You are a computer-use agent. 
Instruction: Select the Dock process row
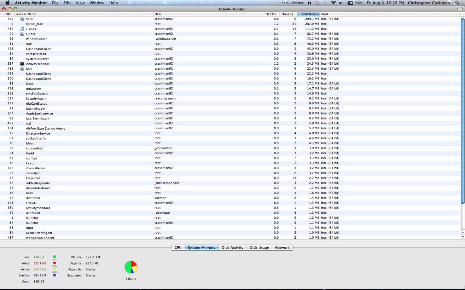click(230, 84)
